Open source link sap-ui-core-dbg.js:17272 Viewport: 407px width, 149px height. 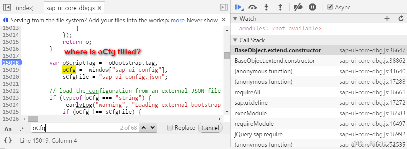click(x=372, y=103)
